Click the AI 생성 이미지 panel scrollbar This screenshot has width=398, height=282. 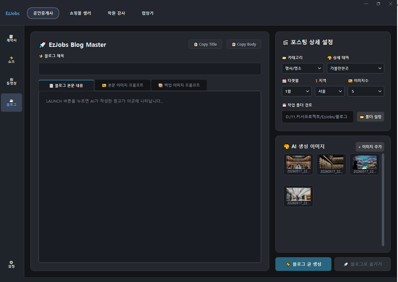(x=383, y=200)
